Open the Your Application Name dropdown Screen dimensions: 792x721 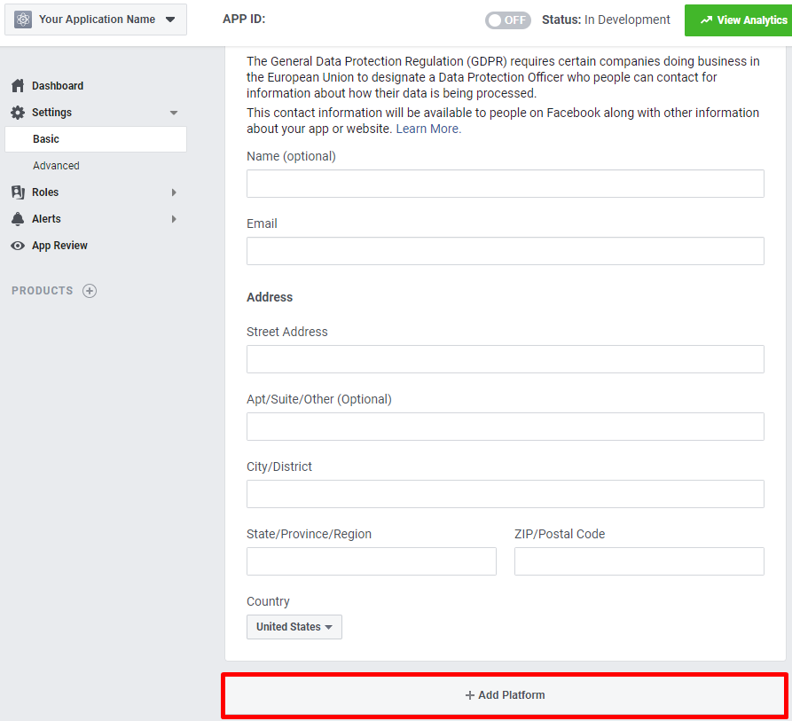(x=96, y=20)
